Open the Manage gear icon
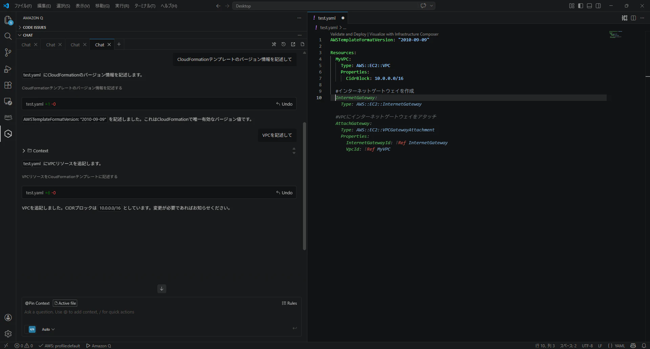Viewport: 650px width, 349px height. pyautogui.click(x=8, y=334)
